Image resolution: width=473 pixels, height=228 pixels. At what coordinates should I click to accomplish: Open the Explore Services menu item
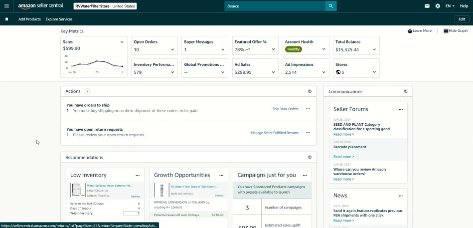(x=59, y=19)
